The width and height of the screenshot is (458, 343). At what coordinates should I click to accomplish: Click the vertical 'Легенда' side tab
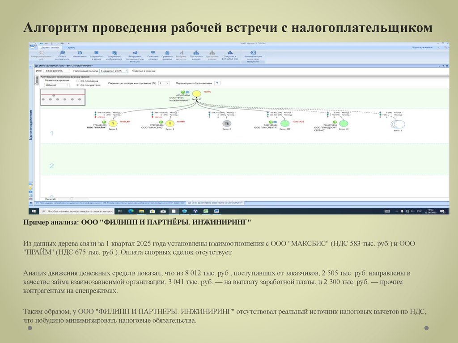[37, 80]
